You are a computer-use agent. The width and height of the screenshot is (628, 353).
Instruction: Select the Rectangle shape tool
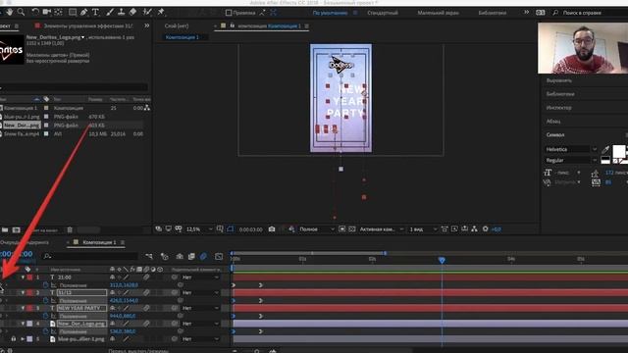(x=73, y=13)
